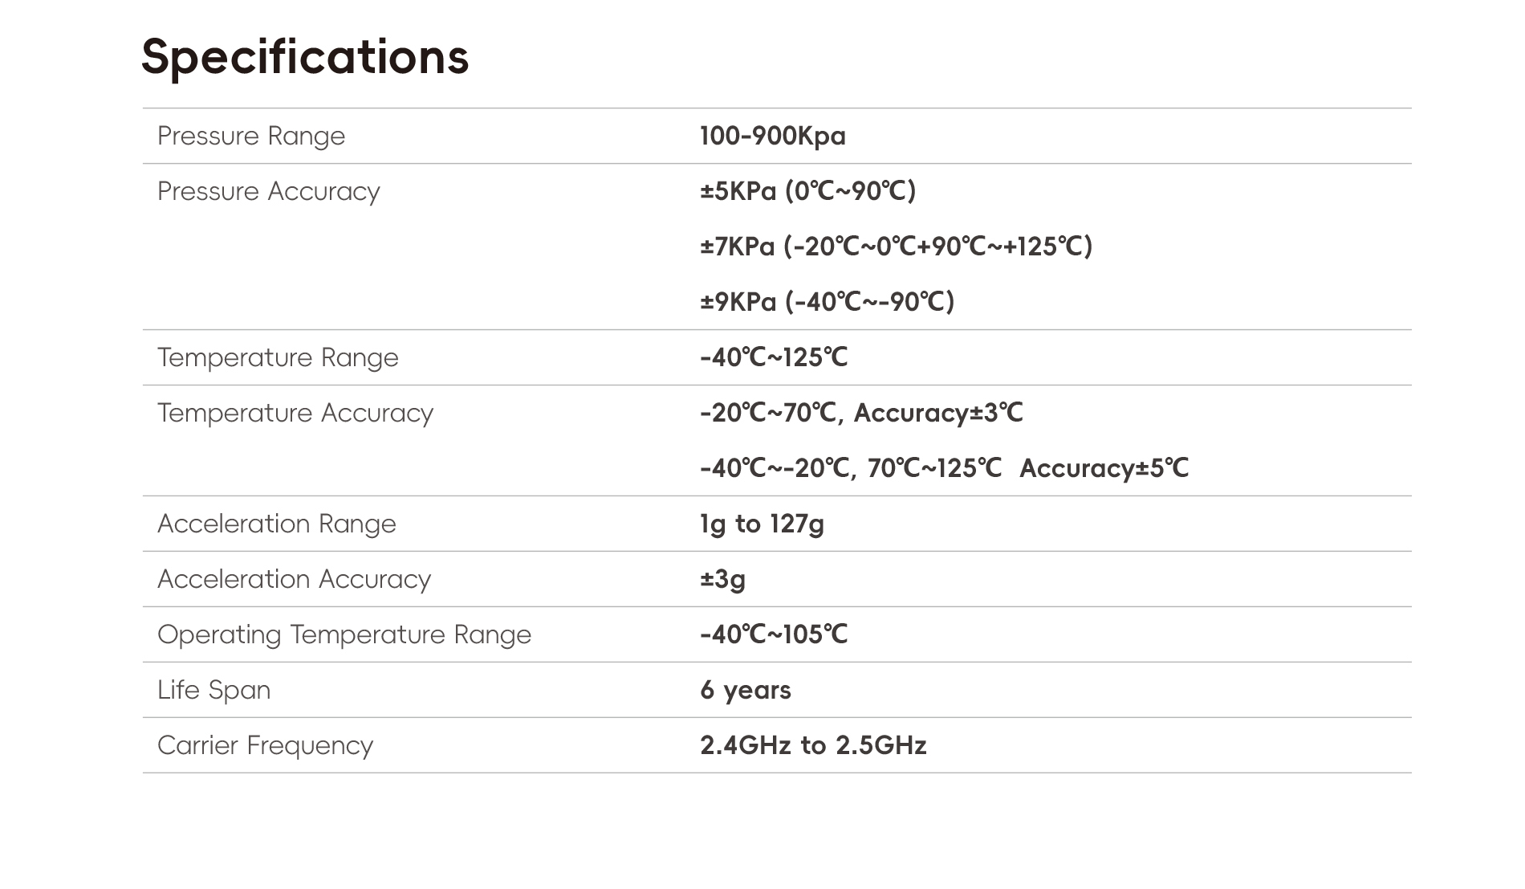Screen dimensions: 1525x889
Task: Click the Accuracy±3℃ value line
Action: point(861,413)
